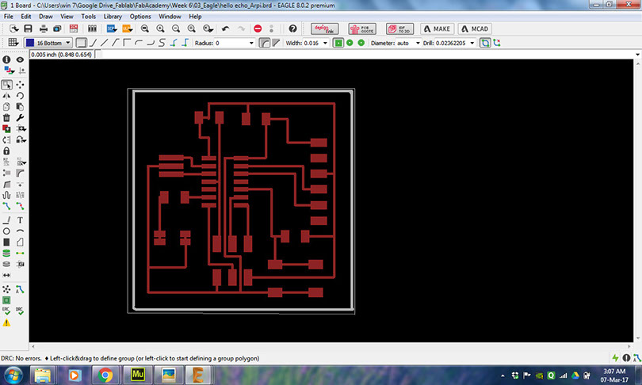
Task: Select the Ratsnest tool
Action: 6,289
